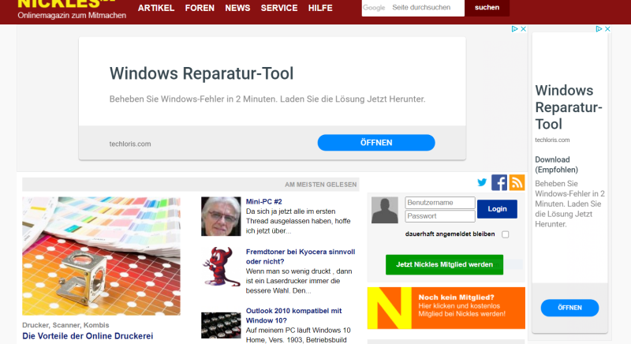Focus the Benutzername input field

click(439, 203)
